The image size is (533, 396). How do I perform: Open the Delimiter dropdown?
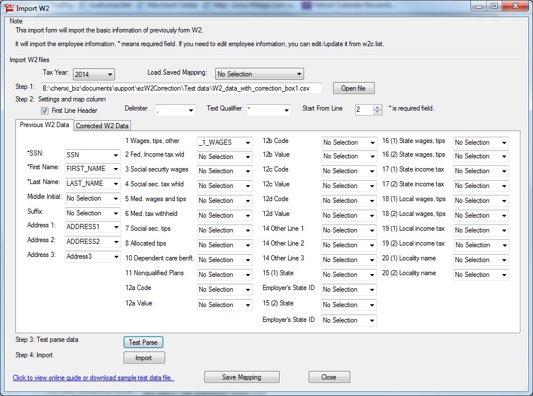pos(174,110)
